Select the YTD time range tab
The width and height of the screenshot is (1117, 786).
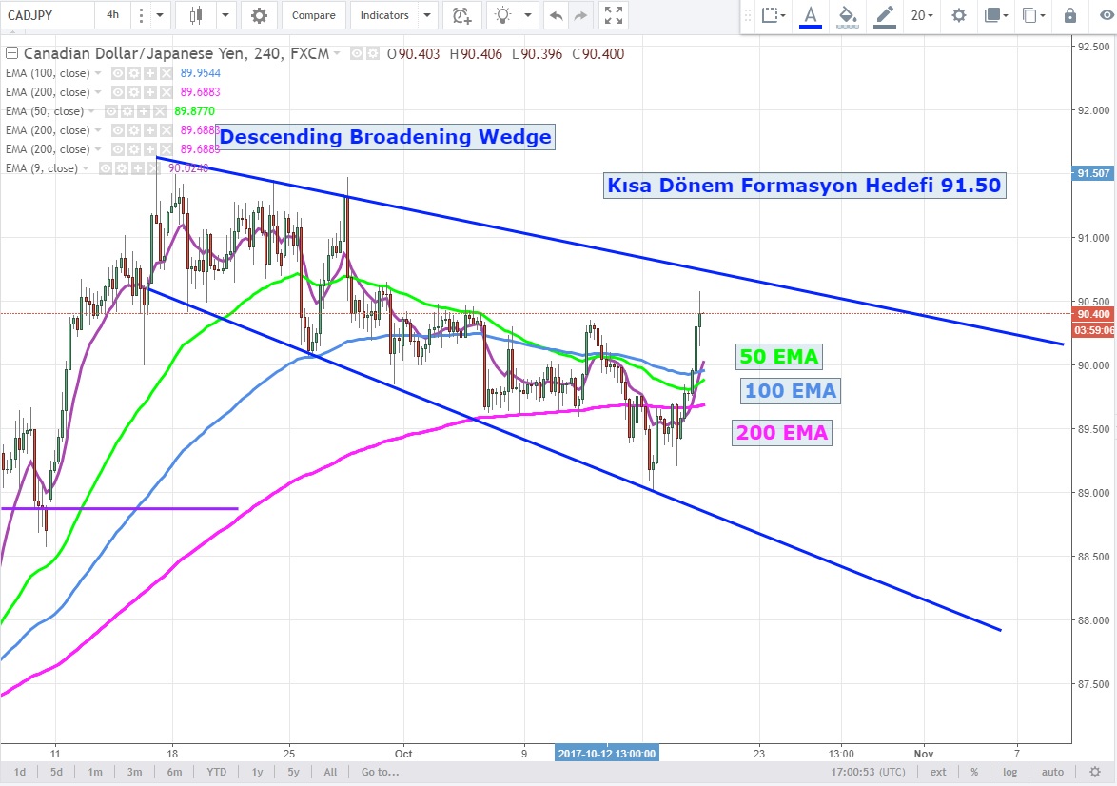point(216,772)
